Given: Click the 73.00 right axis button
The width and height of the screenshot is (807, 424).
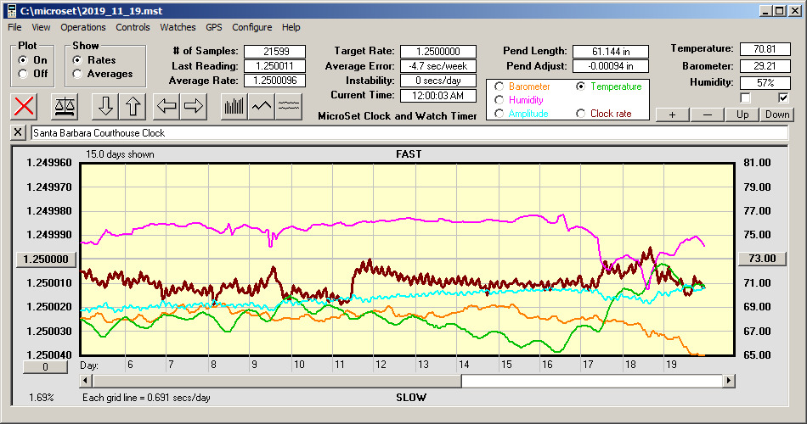Looking at the screenshot, I should 762,259.
